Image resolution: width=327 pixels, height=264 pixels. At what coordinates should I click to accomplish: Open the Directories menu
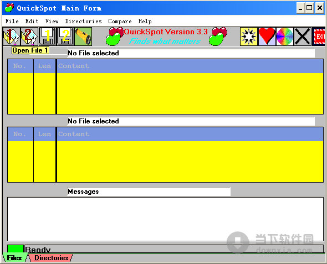(x=84, y=21)
